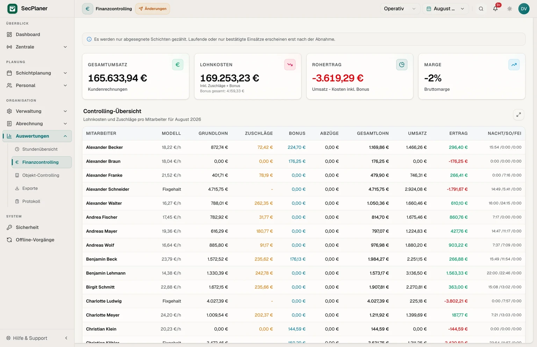Image resolution: width=537 pixels, height=347 pixels.
Task: Click the SecPlaner logo icon
Action: [x=12, y=8]
